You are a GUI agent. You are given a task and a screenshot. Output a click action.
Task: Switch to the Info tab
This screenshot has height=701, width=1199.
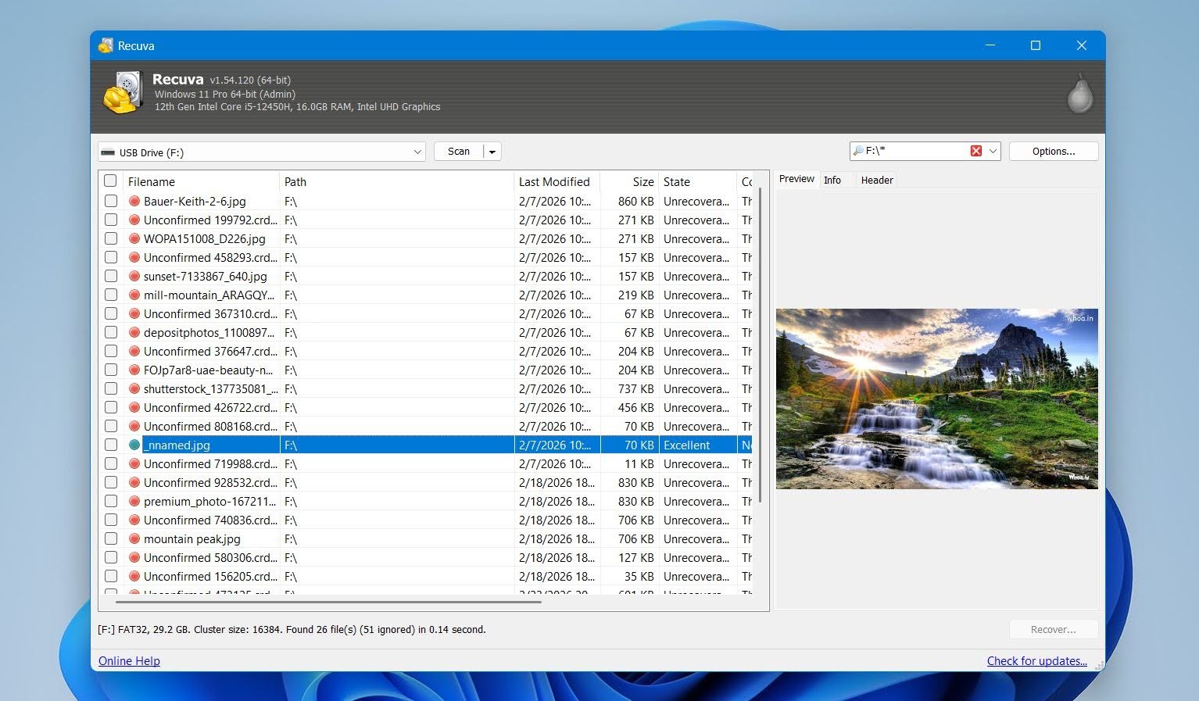click(x=832, y=180)
